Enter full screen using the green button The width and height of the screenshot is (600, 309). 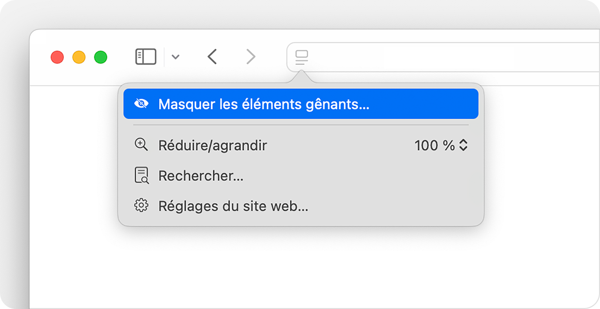pyautogui.click(x=101, y=57)
